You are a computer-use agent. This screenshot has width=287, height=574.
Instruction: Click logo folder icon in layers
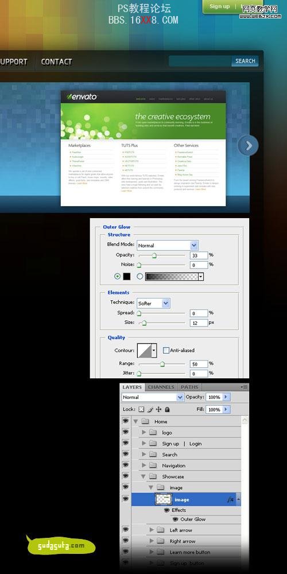coord(153,432)
